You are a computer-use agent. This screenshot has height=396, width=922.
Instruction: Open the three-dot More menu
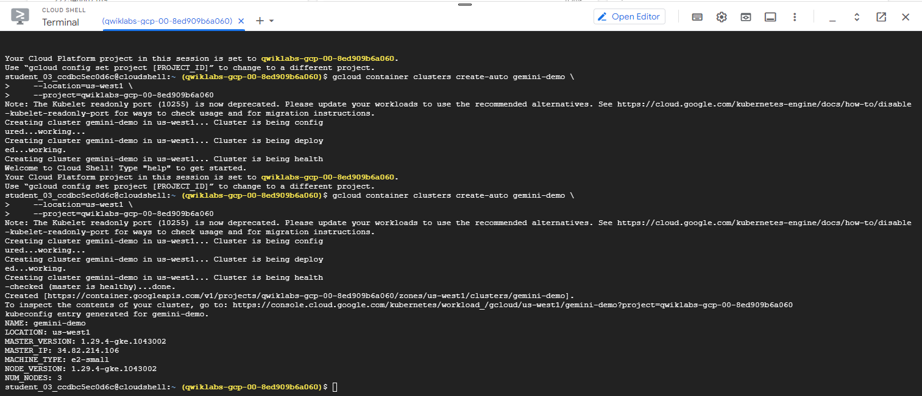pyautogui.click(x=795, y=17)
